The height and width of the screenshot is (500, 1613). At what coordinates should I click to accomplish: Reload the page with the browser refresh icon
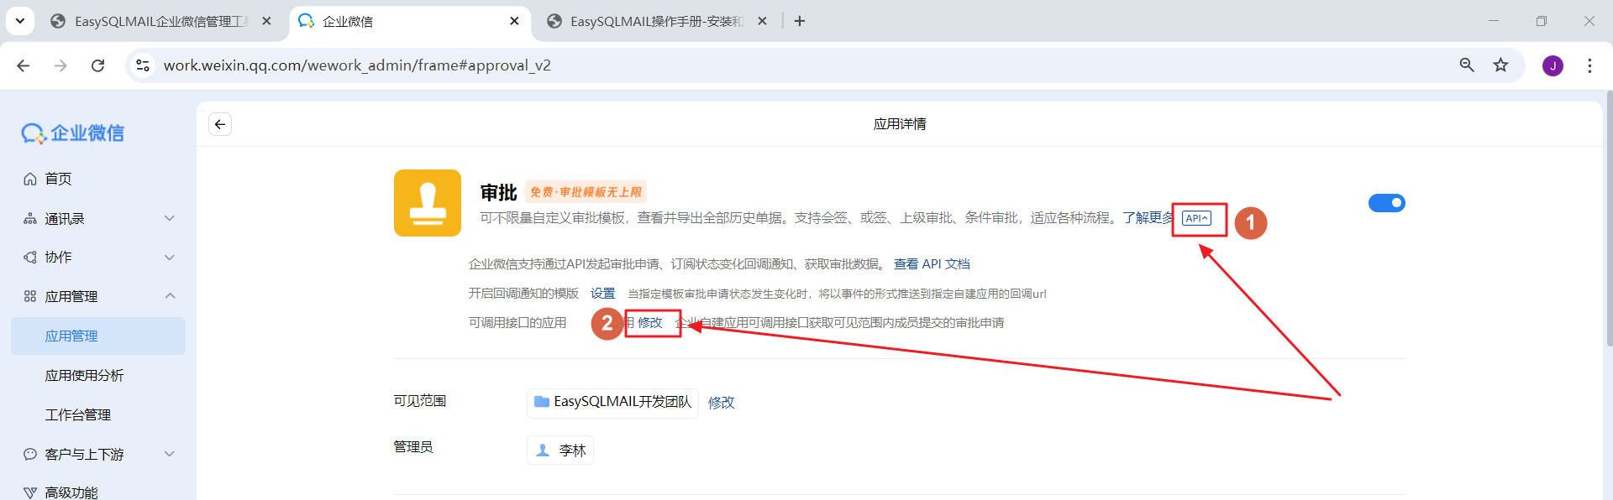[x=98, y=65]
